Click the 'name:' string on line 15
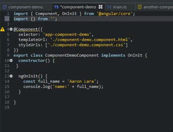The image size is (173, 132). [61, 86]
